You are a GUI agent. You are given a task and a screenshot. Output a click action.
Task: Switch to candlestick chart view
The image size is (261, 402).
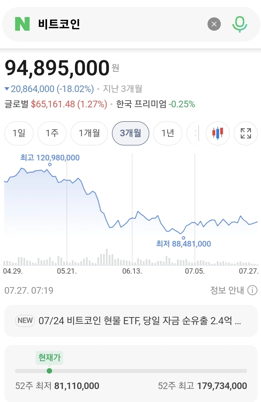(218, 133)
